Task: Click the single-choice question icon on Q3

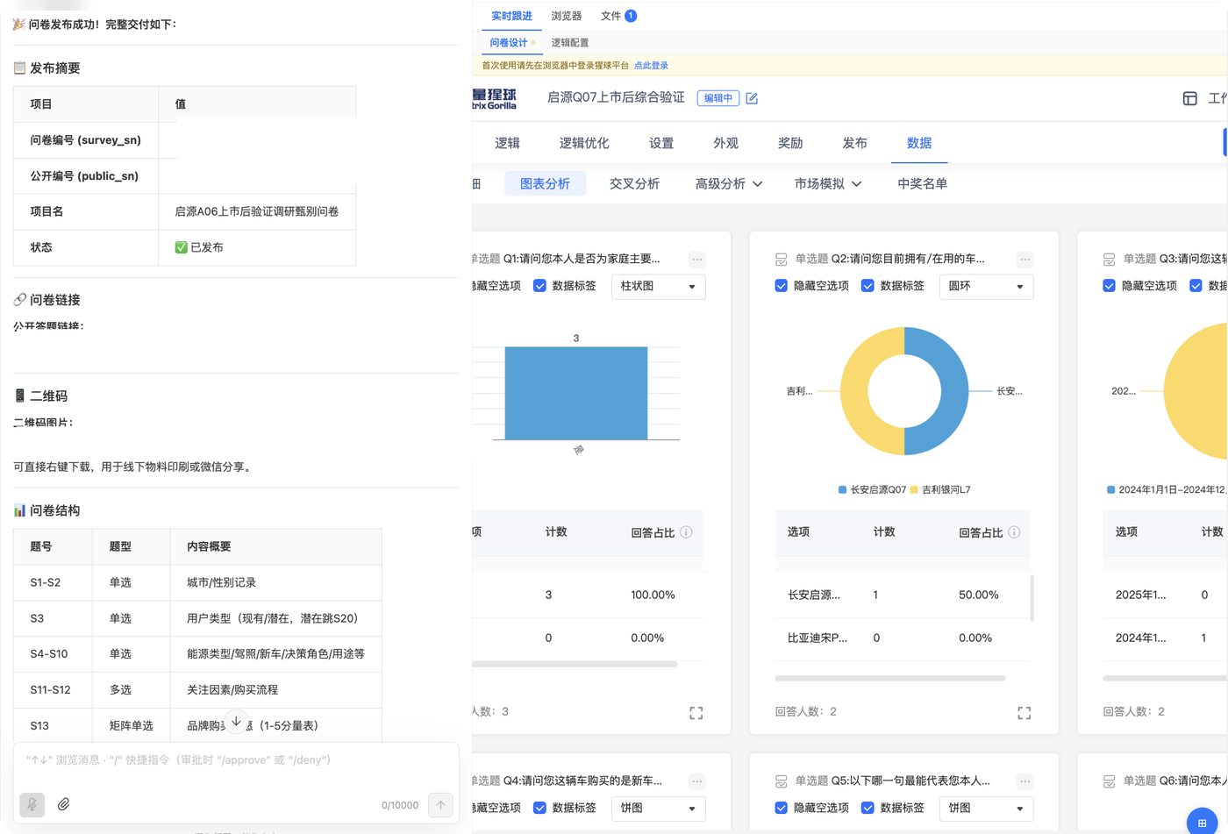Action: coord(1110,260)
